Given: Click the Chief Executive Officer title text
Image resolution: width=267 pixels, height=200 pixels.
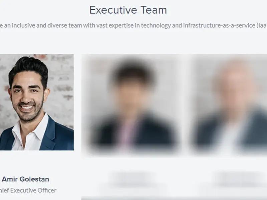Looking at the screenshot, I should tap(28, 190).
